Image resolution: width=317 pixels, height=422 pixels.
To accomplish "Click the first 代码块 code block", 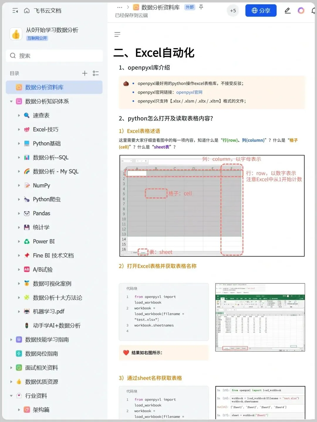I will tap(164, 312).
